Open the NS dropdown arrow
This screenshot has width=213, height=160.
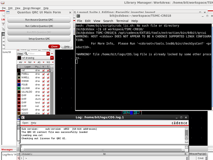pyautogui.click(x=53, y=62)
